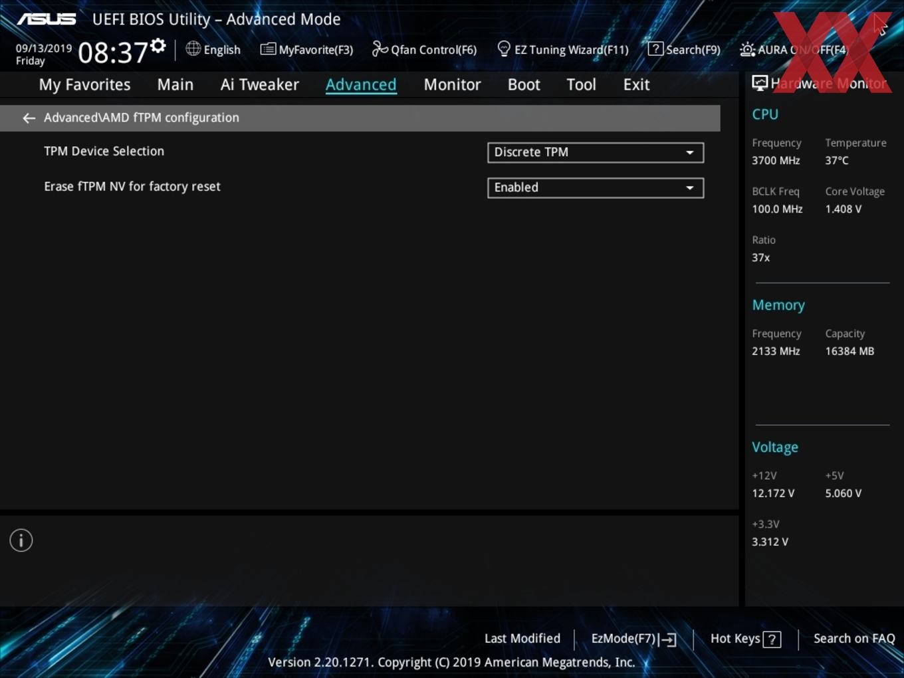Switch to Ai Tweaker tab

(x=260, y=84)
